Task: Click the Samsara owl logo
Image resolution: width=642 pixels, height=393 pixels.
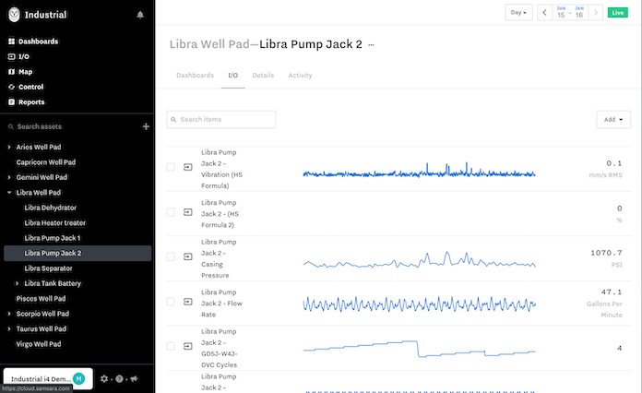Action: 14,15
